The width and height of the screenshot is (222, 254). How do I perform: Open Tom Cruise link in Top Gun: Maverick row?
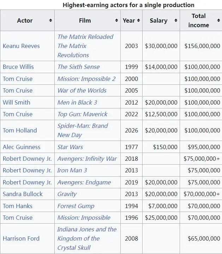pos(18,114)
